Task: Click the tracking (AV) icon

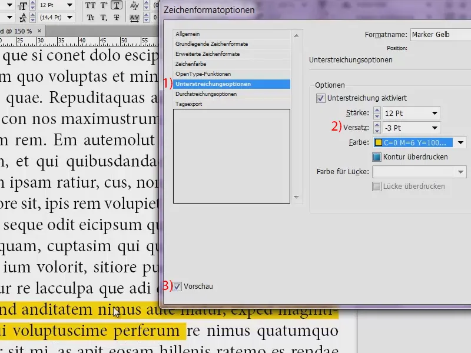Action: tap(134, 18)
